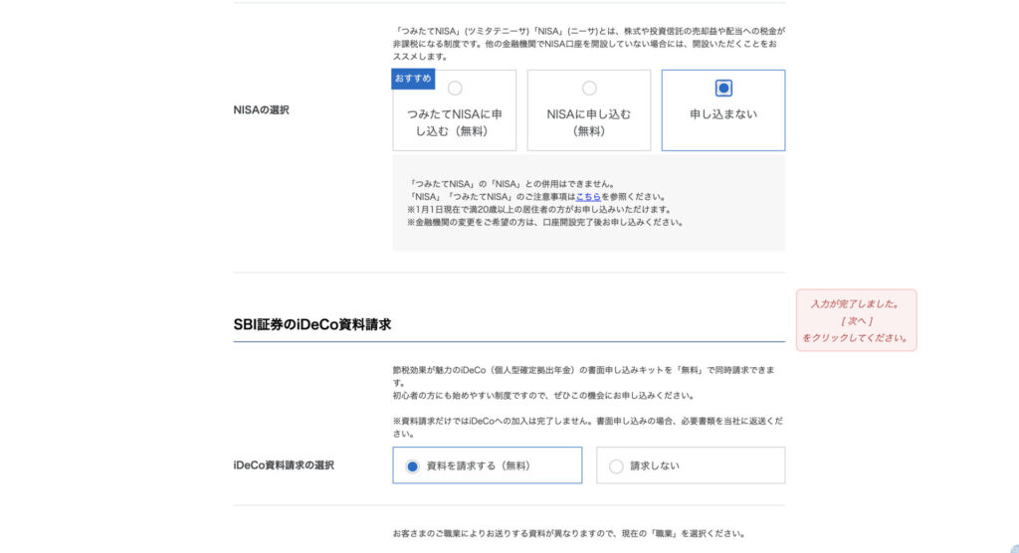Viewport: 1019px width, 553px height.
Task: Select NISAに申し込む（無料） radio option
Action: pyautogui.click(x=589, y=110)
